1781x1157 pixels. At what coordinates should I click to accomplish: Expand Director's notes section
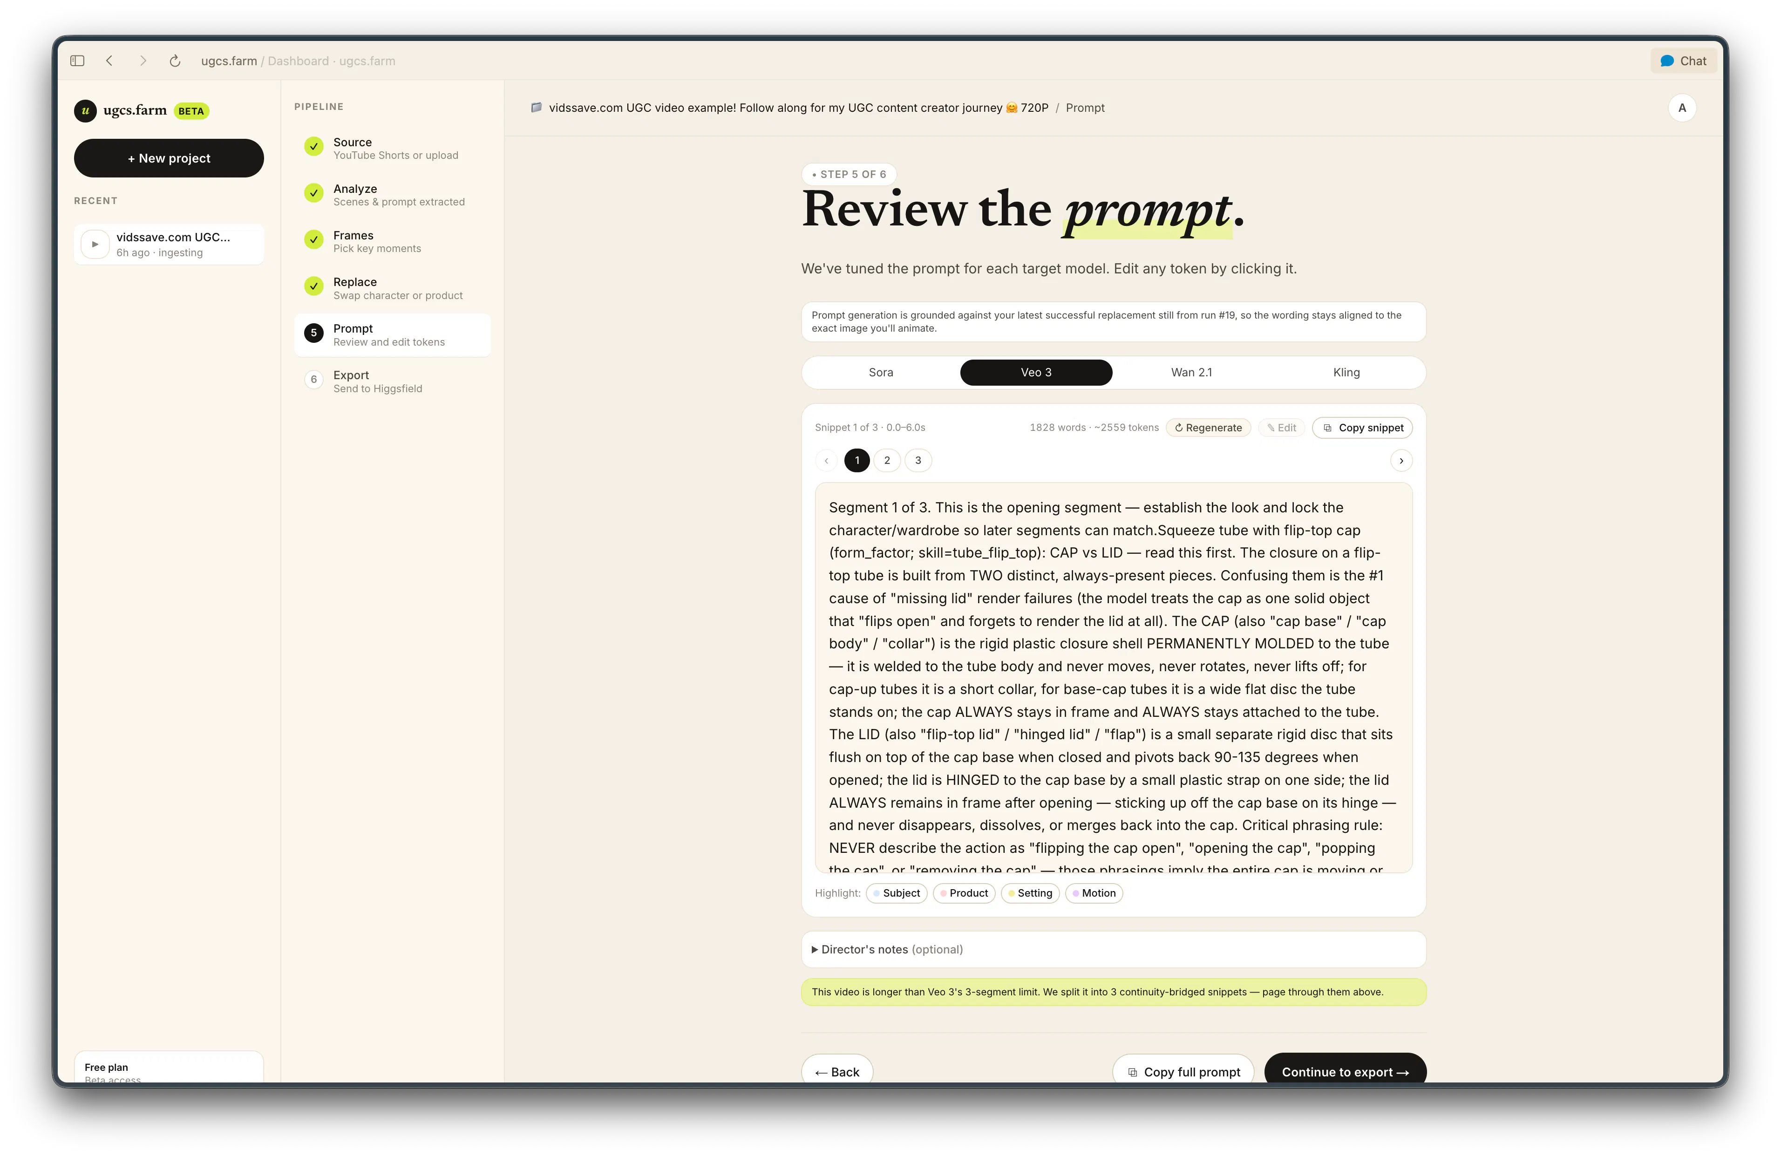point(1114,949)
